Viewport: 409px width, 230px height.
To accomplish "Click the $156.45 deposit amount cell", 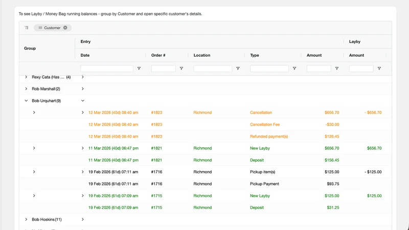I will point(332,160).
